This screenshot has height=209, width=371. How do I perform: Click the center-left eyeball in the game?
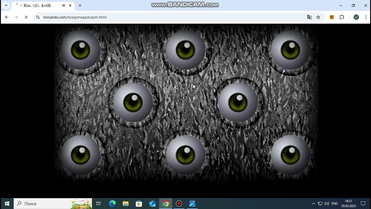click(x=133, y=102)
